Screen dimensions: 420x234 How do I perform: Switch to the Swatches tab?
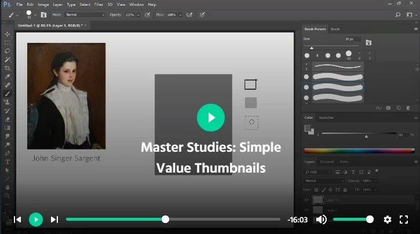point(326,118)
